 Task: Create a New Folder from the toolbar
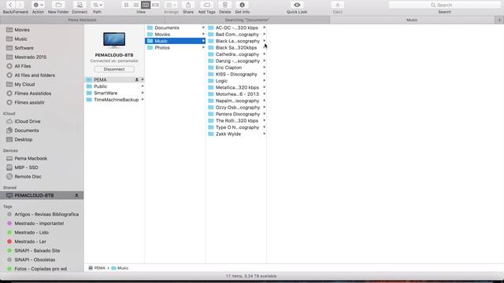click(58, 5)
